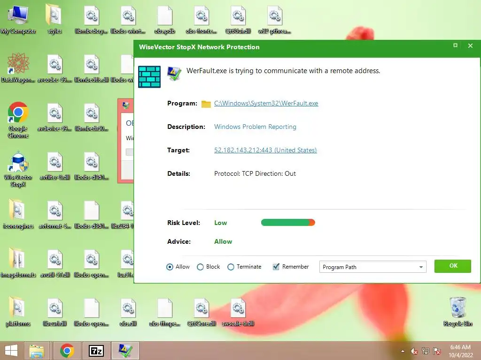The image size is (481, 360).
Task: Select the platforms folder icon
Action: pyautogui.click(x=18, y=311)
